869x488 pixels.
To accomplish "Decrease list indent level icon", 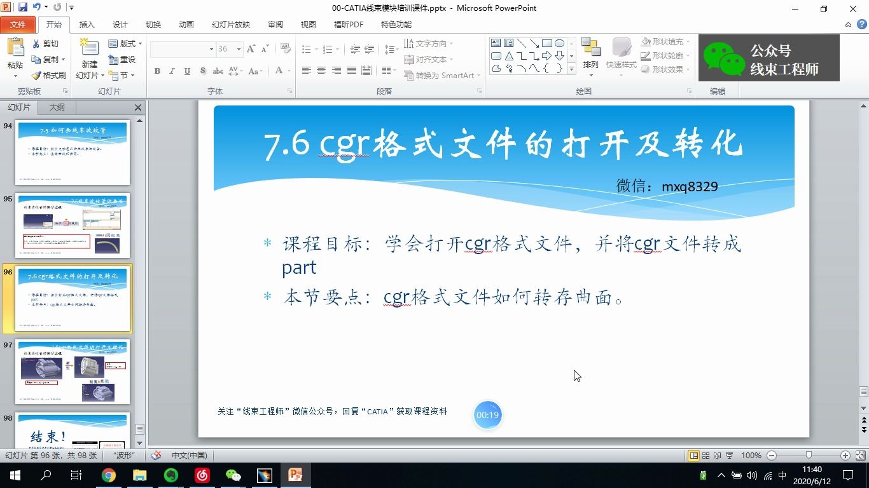I will click(x=355, y=49).
